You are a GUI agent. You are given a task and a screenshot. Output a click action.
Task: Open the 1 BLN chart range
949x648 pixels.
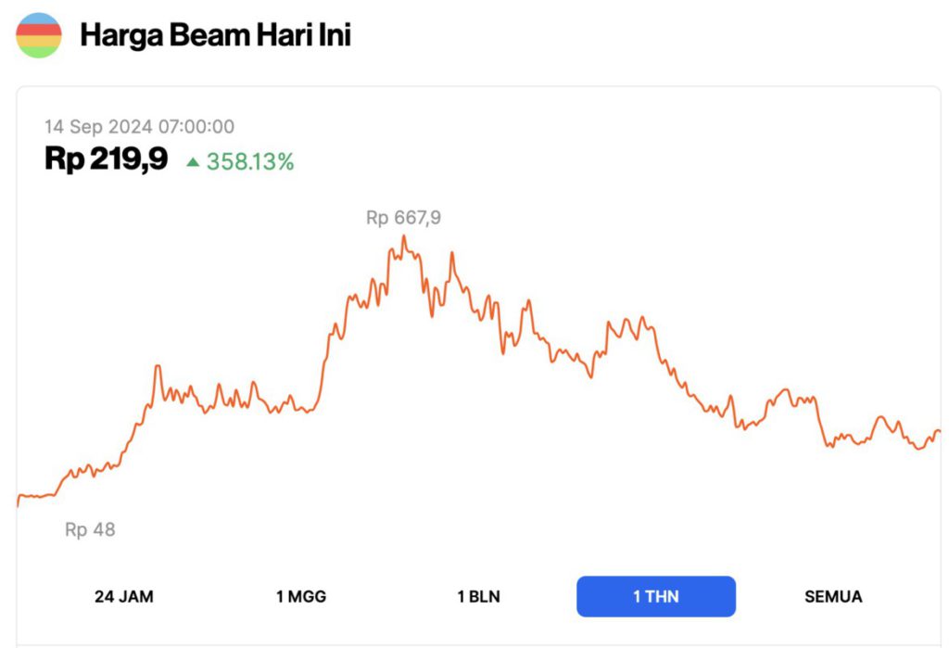click(479, 596)
